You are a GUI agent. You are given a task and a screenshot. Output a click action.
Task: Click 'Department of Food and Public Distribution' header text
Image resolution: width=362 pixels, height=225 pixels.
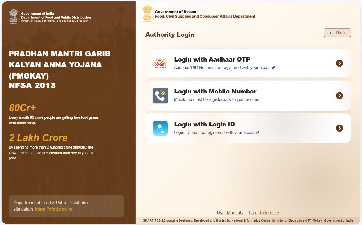[56, 17]
